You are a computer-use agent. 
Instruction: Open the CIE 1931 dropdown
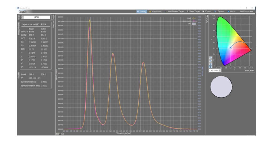point(215,70)
